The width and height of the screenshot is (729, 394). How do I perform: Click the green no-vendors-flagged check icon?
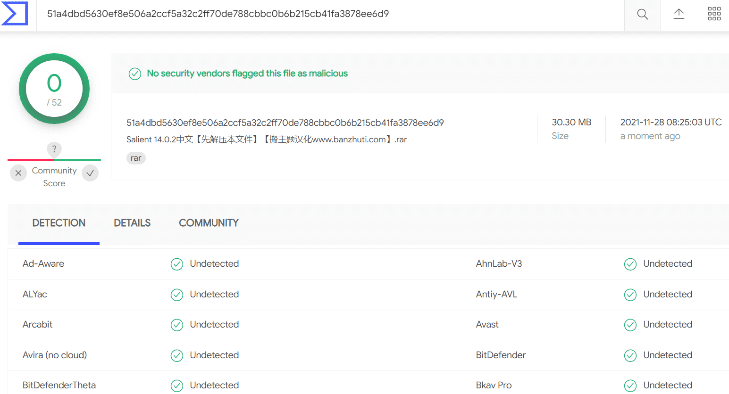click(135, 74)
